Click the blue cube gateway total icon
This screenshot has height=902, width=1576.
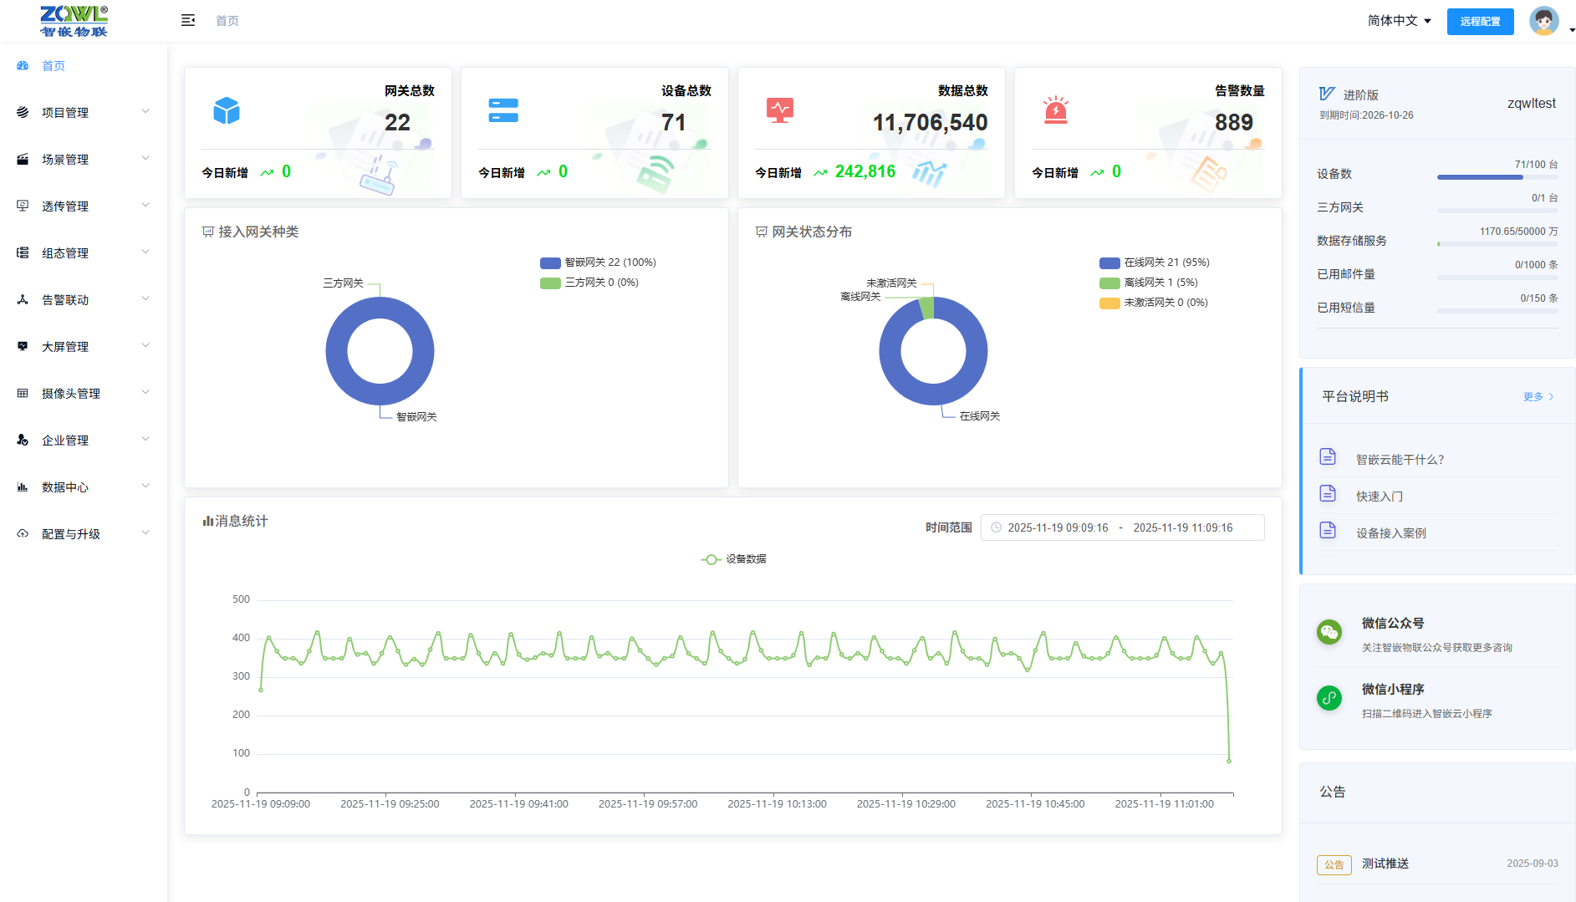pyautogui.click(x=227, y=110)
